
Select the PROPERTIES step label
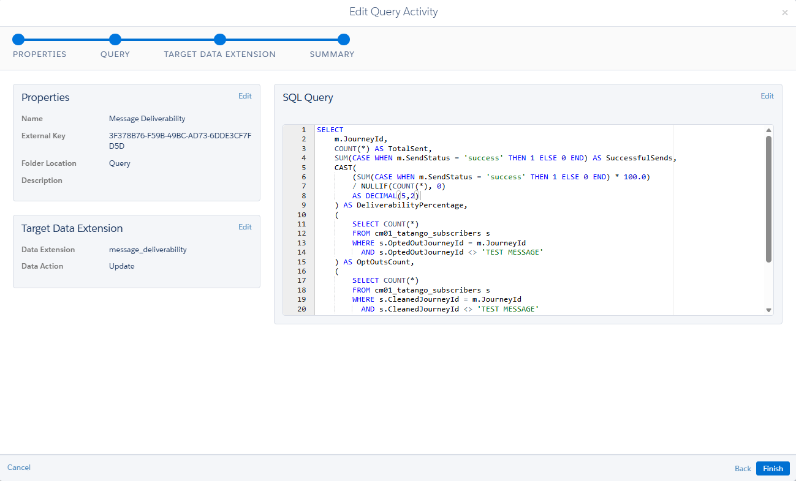pos(40,54)
